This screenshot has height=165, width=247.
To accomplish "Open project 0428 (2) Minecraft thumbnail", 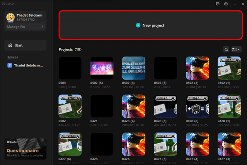I will click(197, 106).
